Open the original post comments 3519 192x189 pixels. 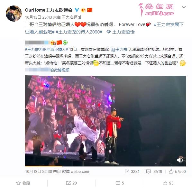click(154, 171)
